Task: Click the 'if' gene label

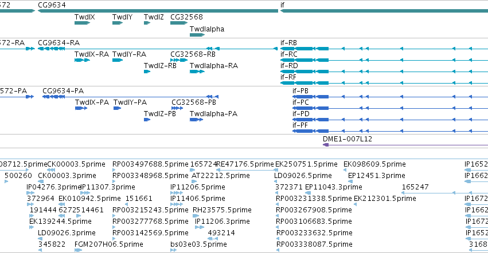Action: (282, 5)
